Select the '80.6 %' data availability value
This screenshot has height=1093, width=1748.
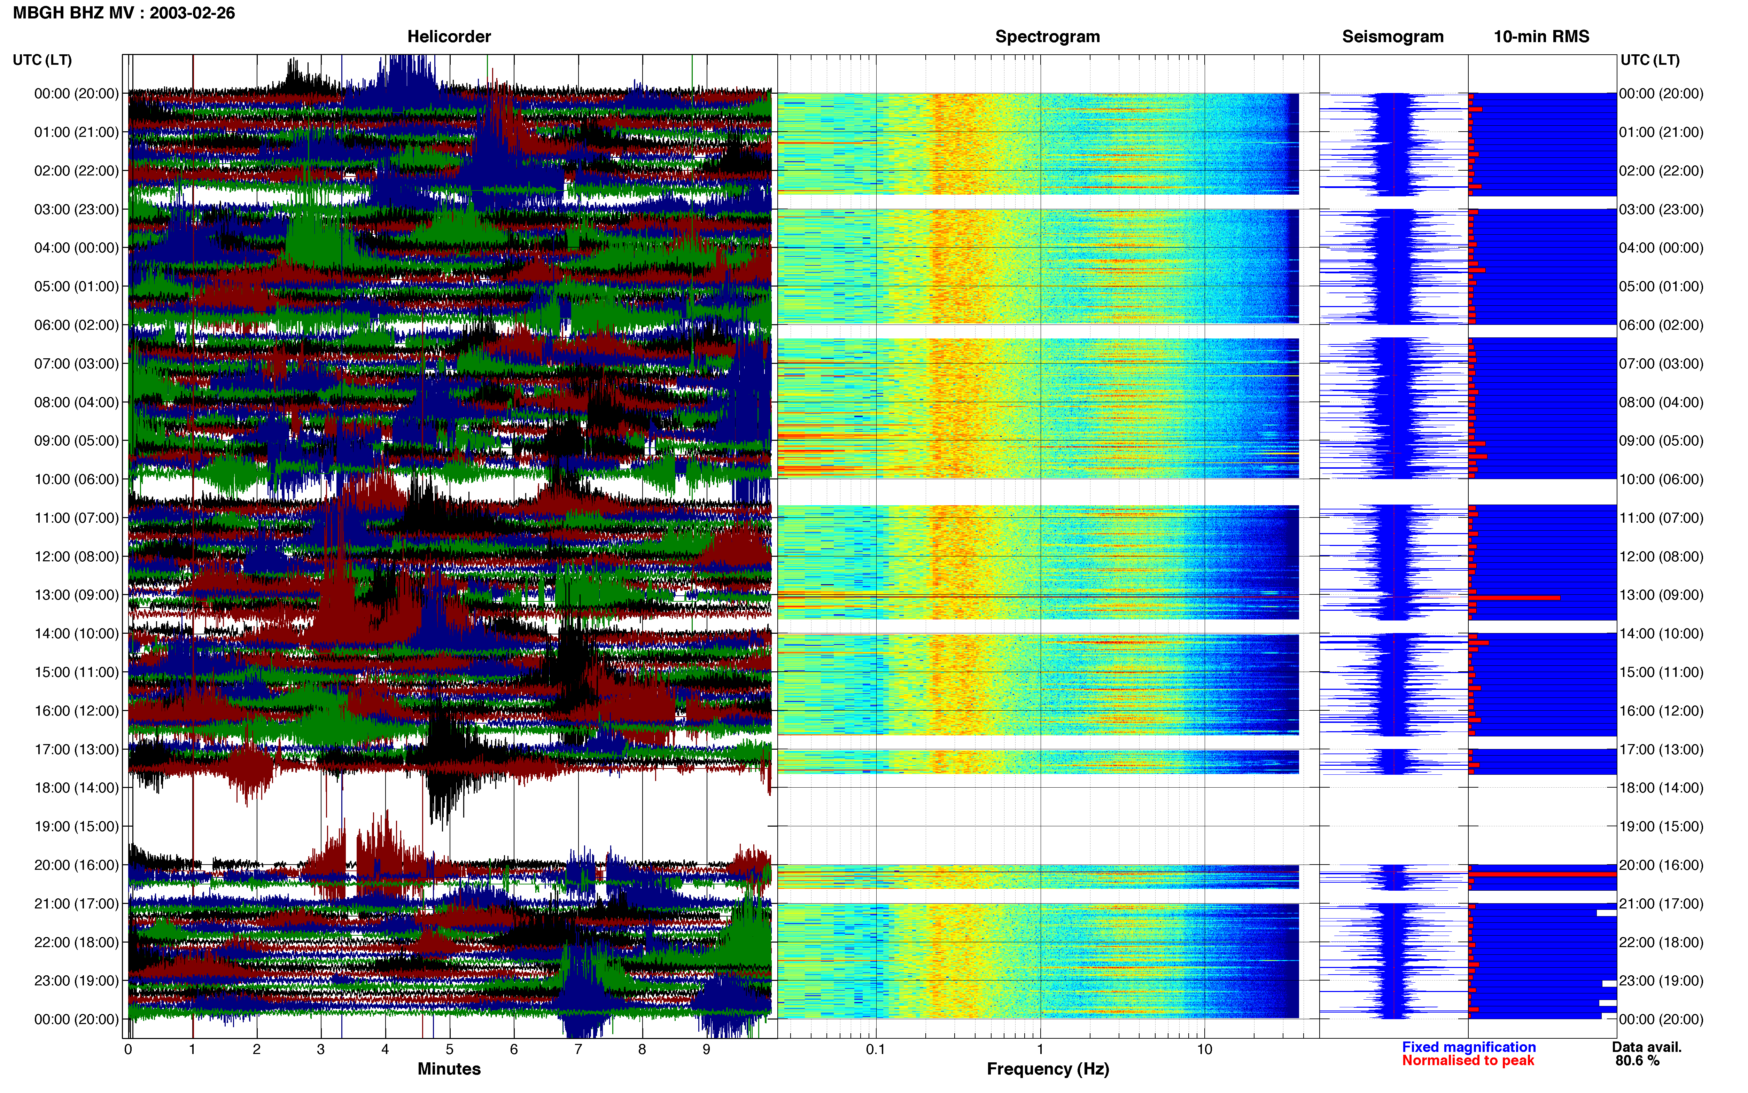point(1637,1061)
